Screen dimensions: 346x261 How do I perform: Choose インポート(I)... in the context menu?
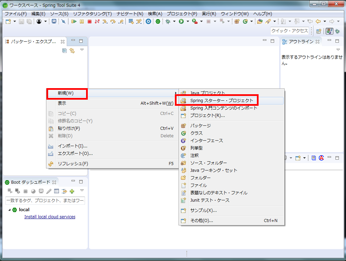(73, 146)
